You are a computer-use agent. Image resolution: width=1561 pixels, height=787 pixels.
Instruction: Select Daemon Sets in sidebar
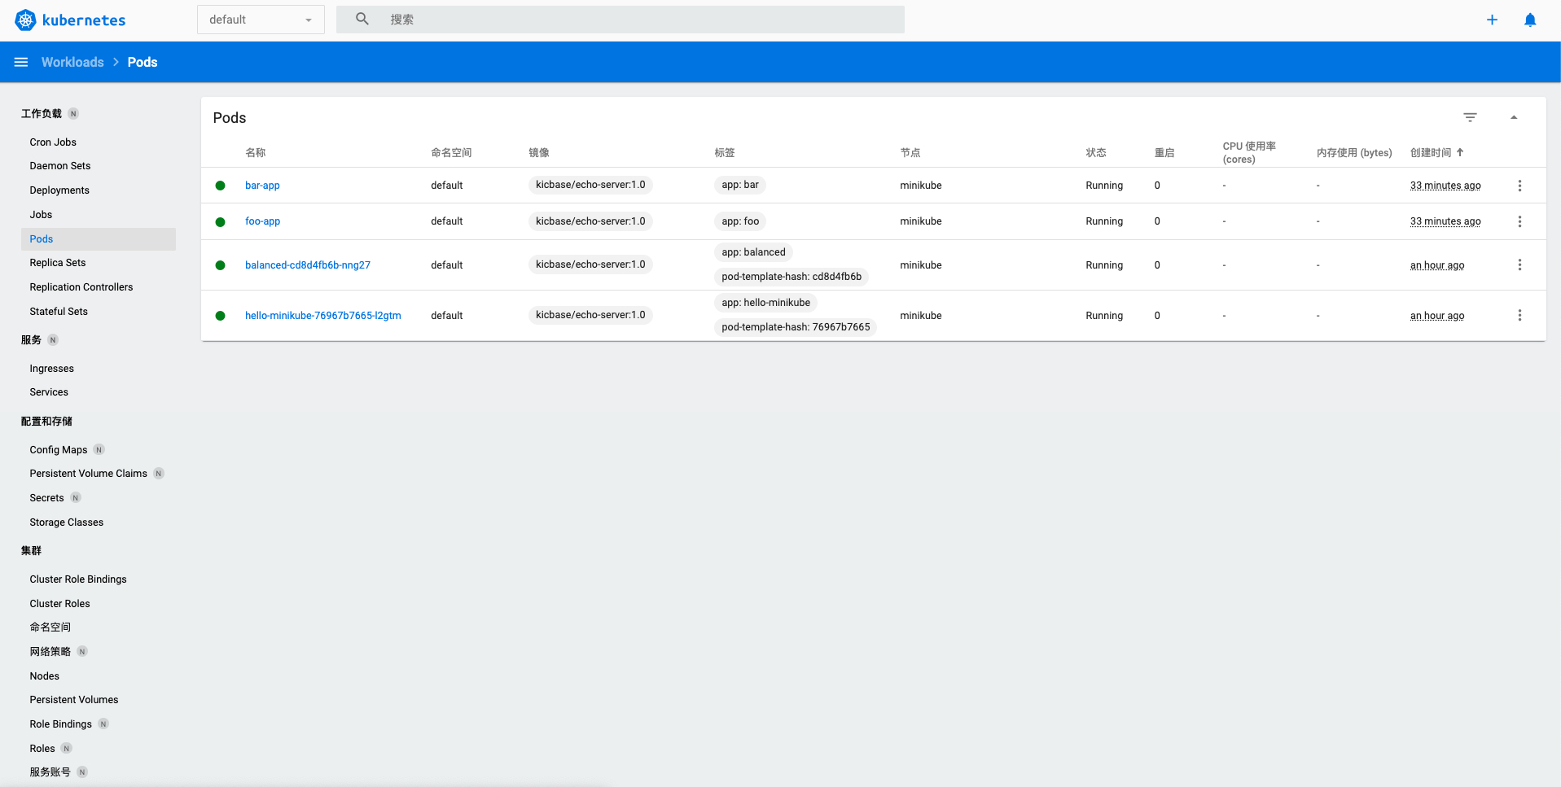coord(60,166)
